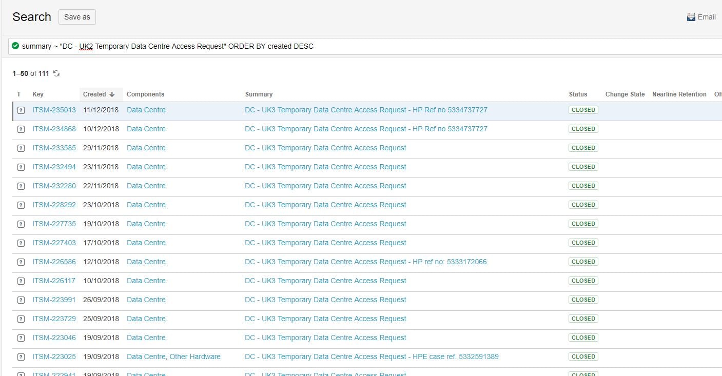Click Other Hardware component link
722x376 pixels.
(195, 357)
